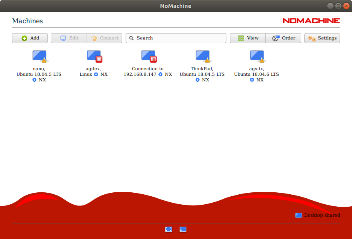Click the NX protocol icon under nano
The image size is (352, 239).
pyautogui.click(x=34, y=80)
